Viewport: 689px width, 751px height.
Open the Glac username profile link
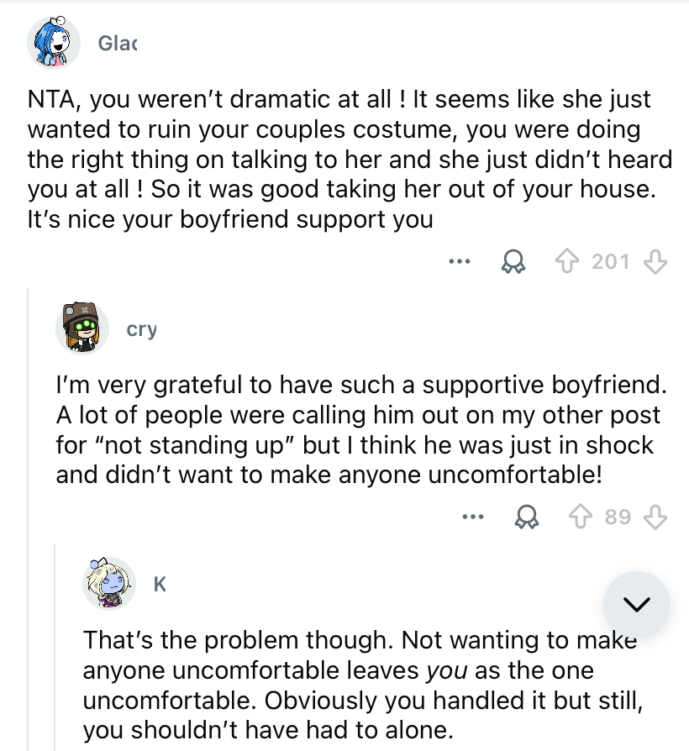(x=118, y=44)
